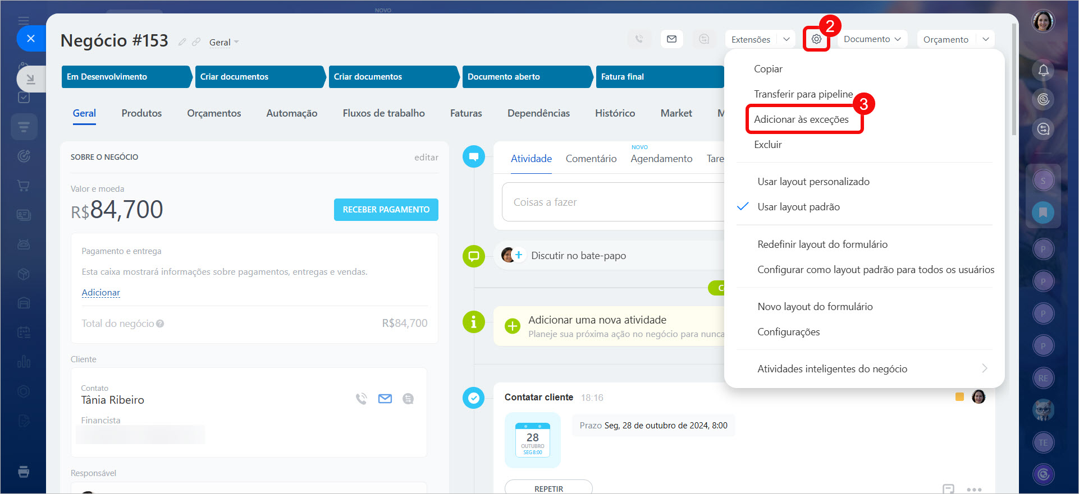Message Tânia Ribeiro with chat icon
The image size is (1079, 494).
408,399
